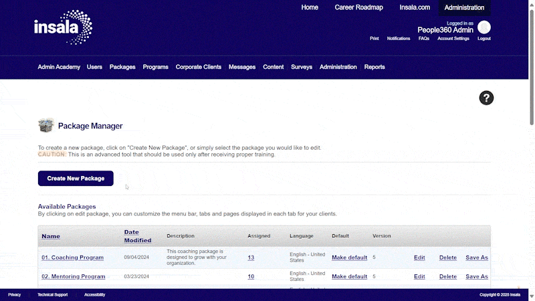Open Messages menu

click(242, 67)
